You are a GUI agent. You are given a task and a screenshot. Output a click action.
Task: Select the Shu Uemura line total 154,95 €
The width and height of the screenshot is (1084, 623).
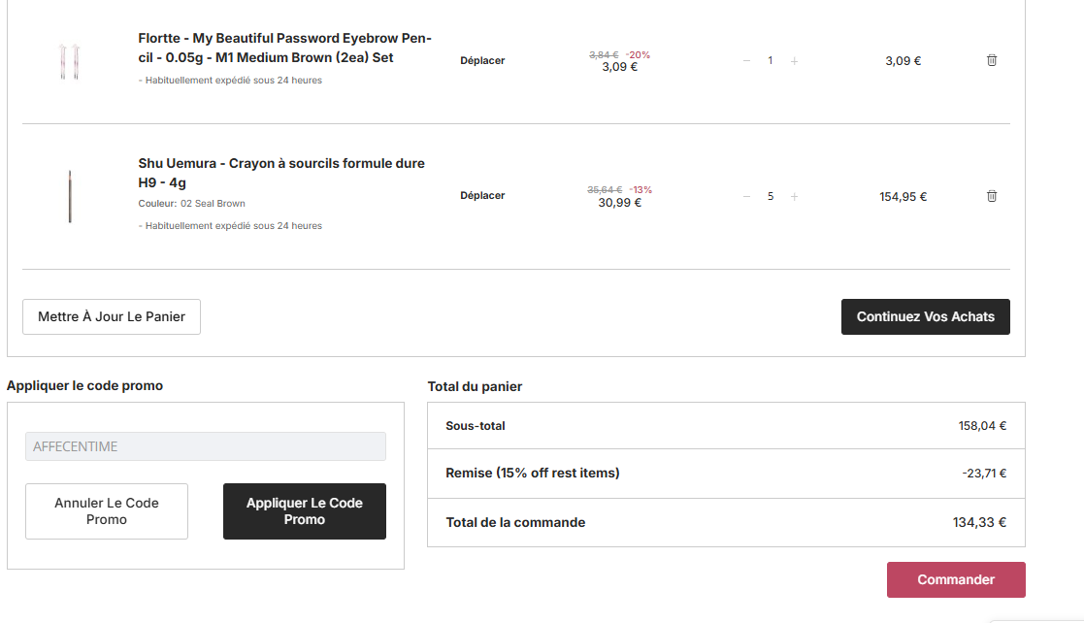pyautogui.click(x=903, y=196)
